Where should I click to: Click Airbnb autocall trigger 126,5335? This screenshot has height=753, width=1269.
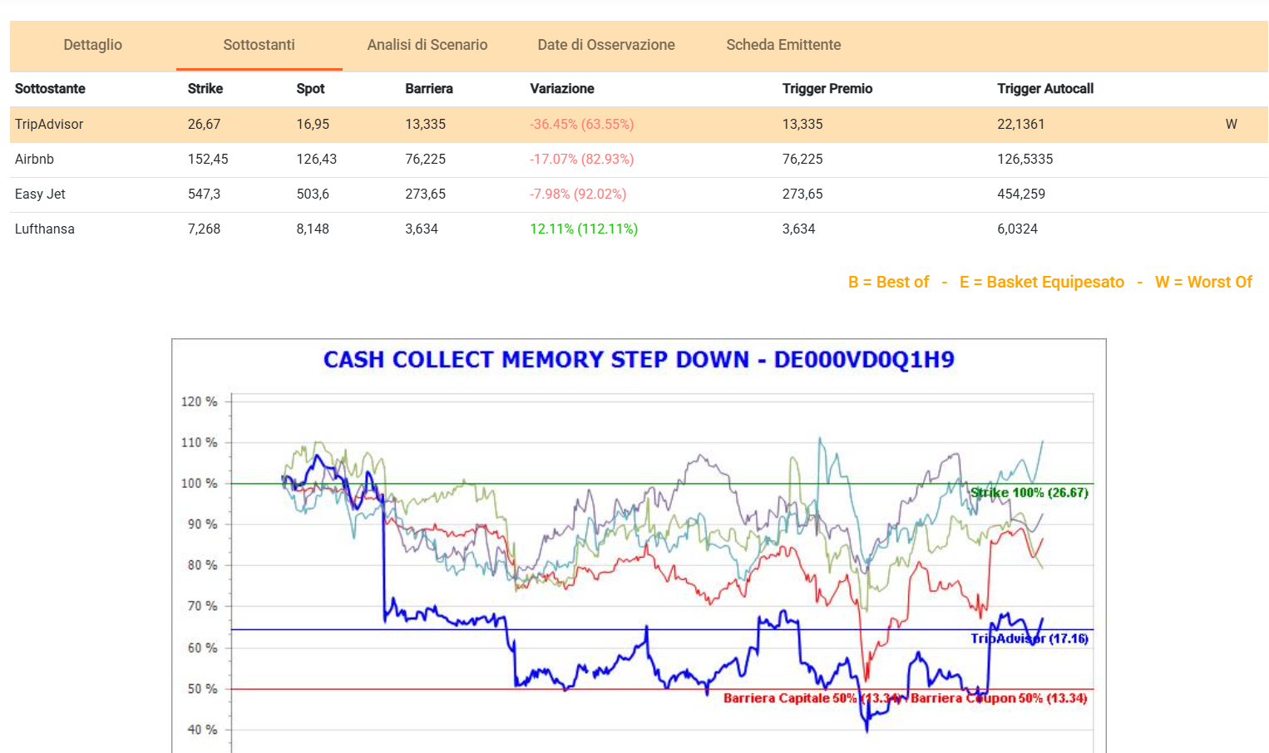click(x=1025, y=160)
